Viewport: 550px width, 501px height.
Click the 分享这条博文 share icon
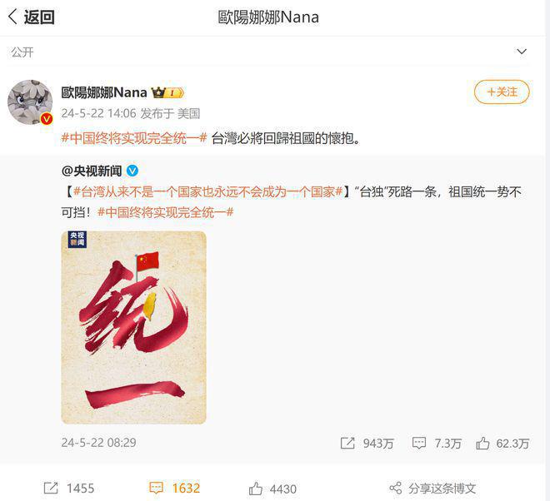click(x=396, y=488)
